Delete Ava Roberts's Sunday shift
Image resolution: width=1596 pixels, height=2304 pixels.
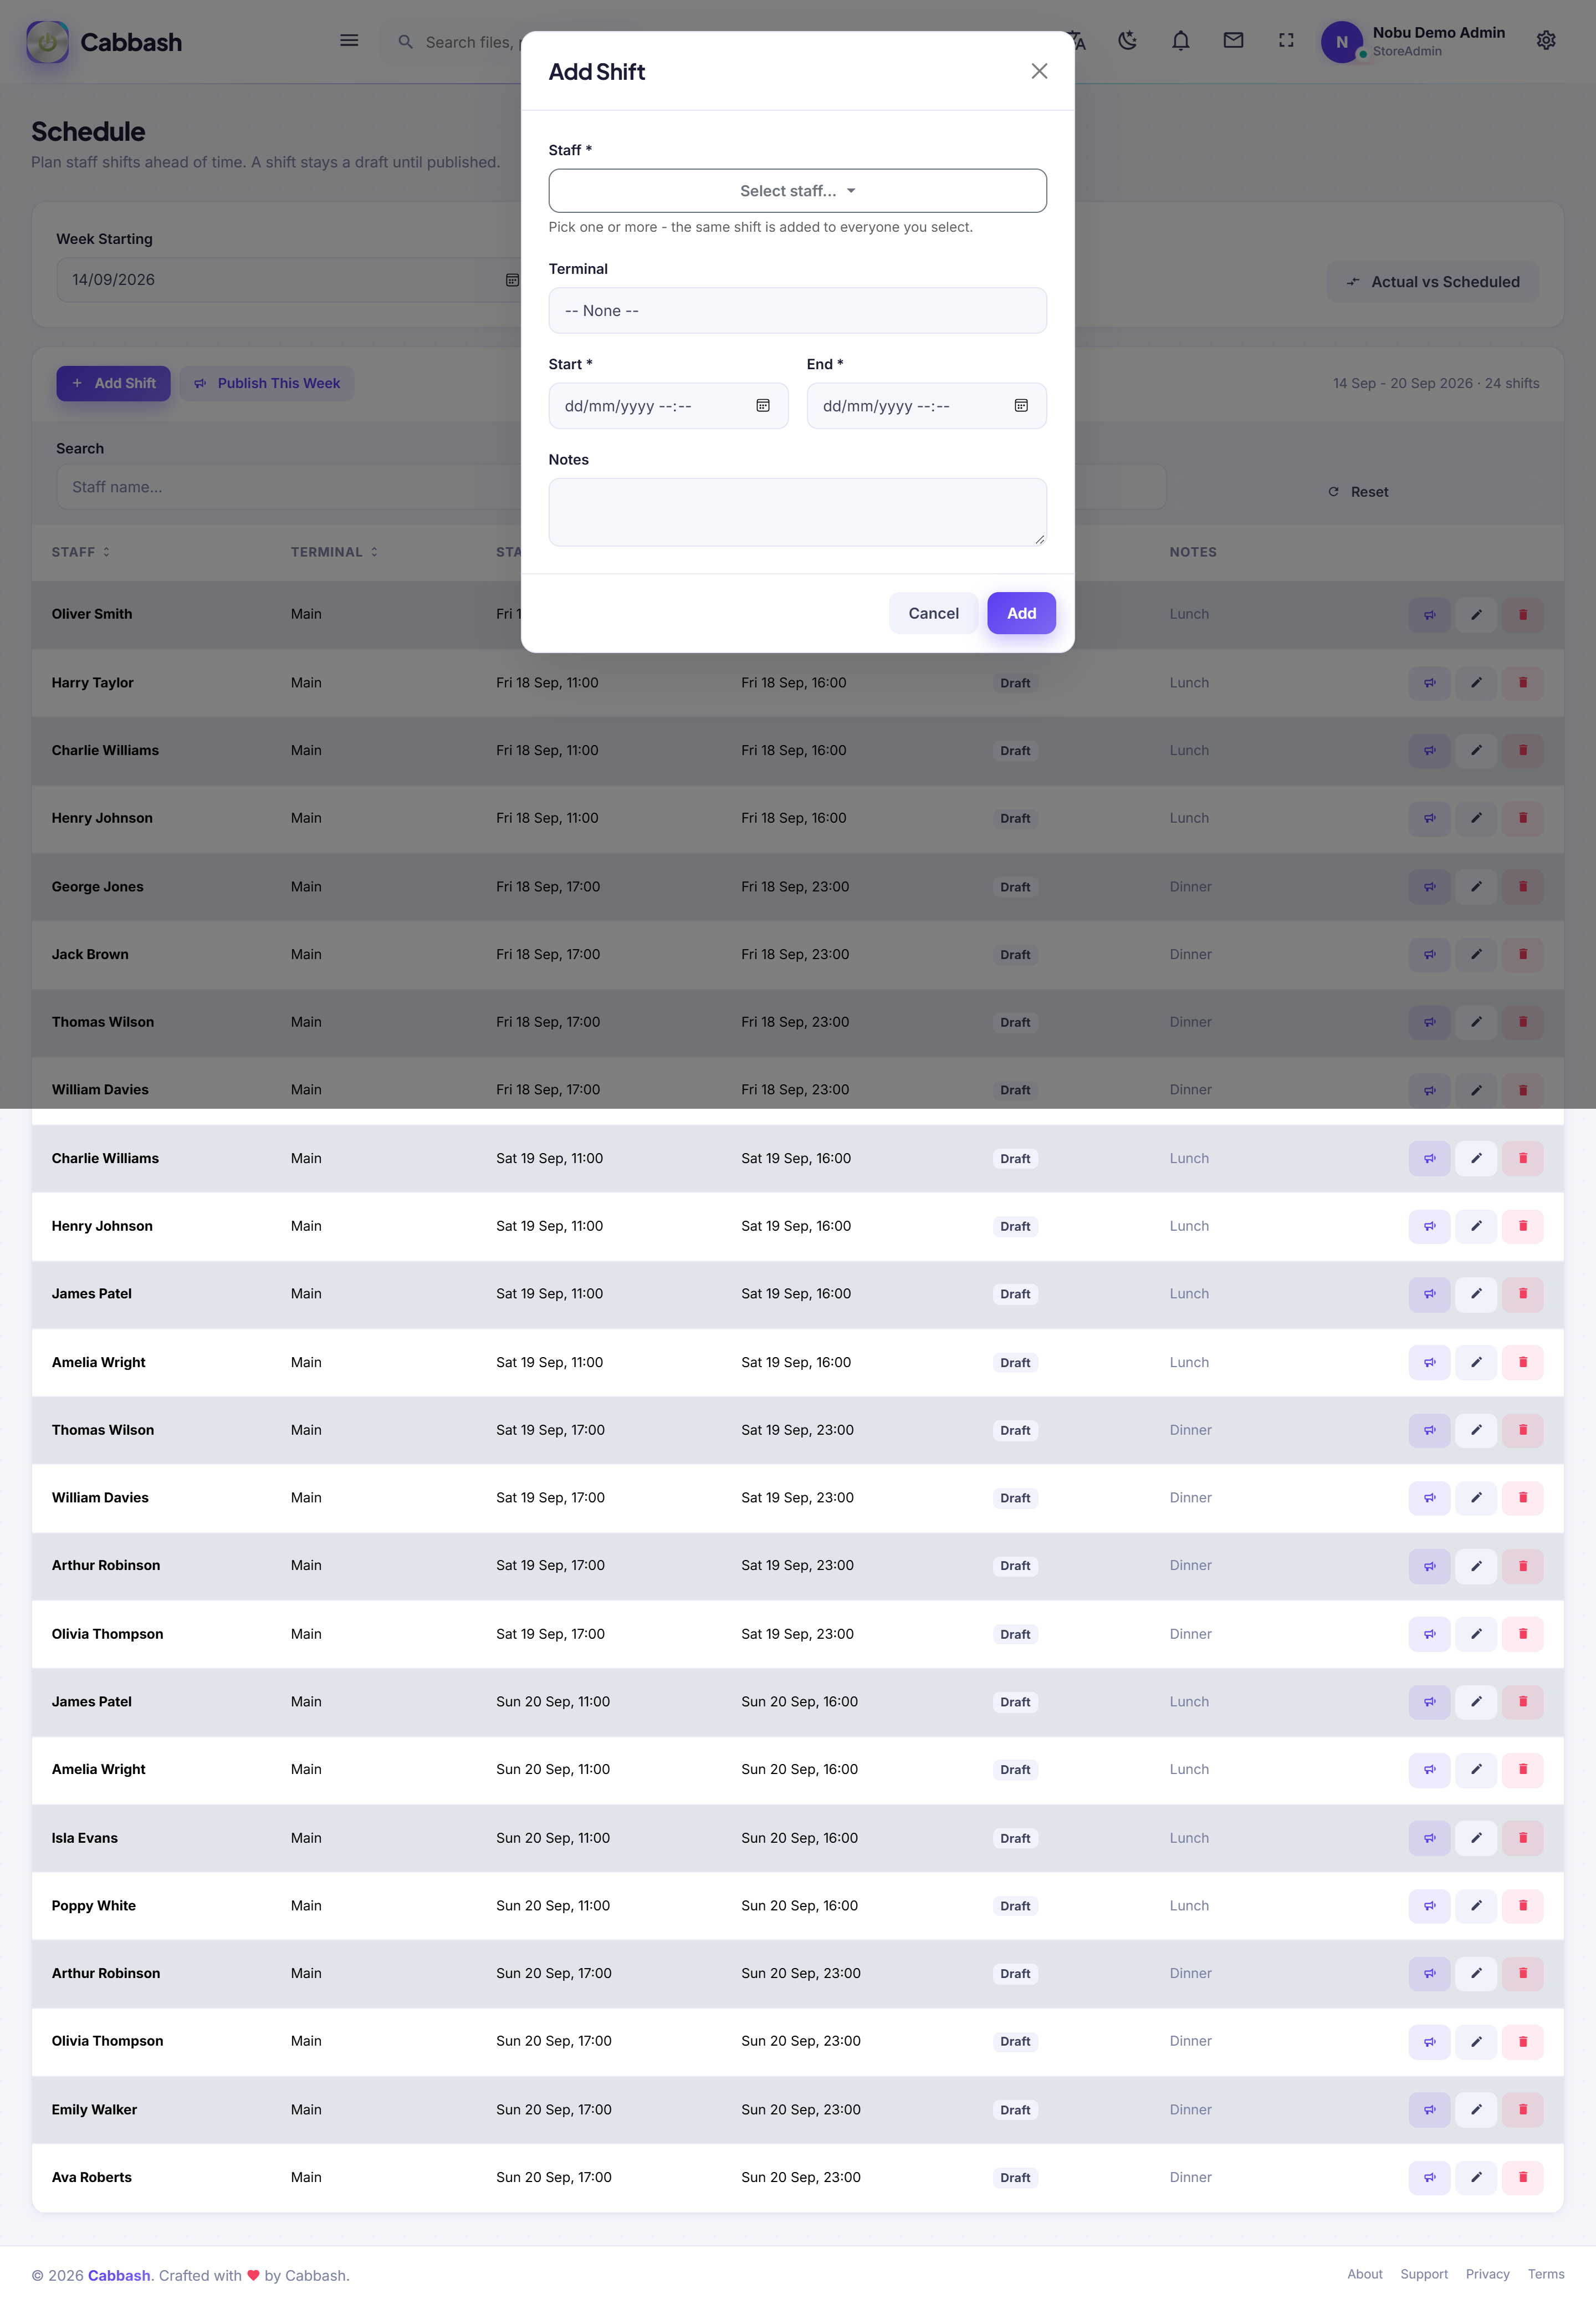point(1522,2178)
